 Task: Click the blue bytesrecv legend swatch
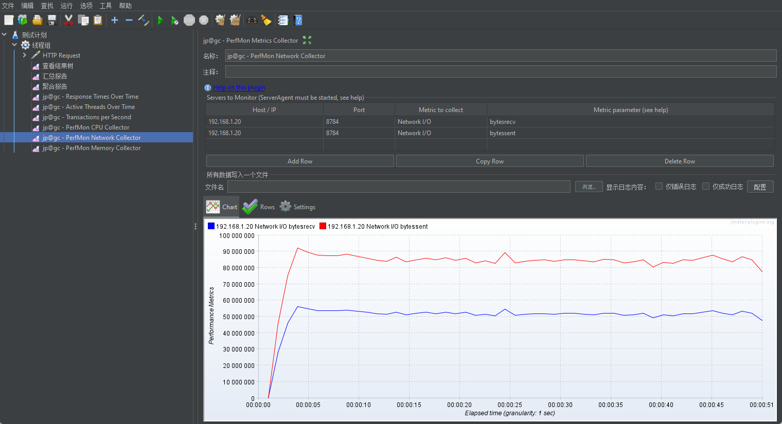coord(211,226)
